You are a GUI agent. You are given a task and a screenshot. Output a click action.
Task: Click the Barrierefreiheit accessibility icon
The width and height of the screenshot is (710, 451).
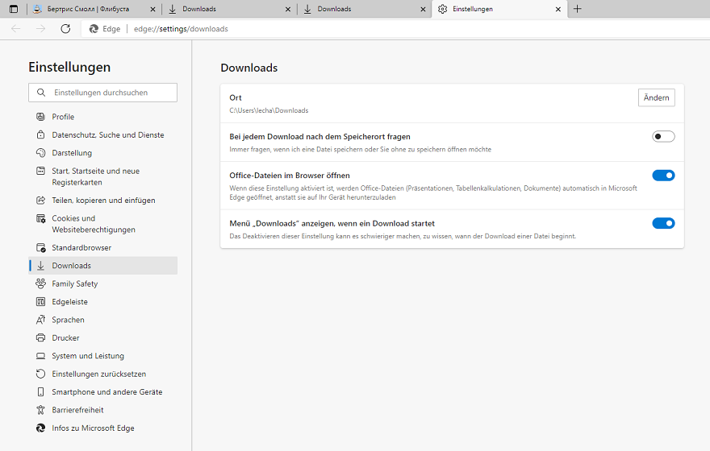[x=41, y=410]
